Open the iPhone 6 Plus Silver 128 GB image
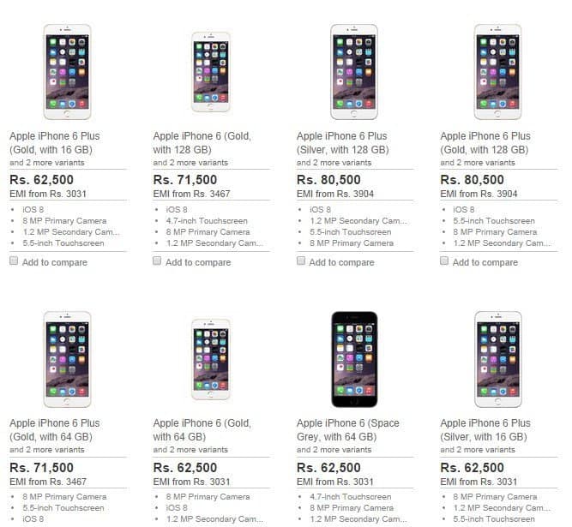The image size is (572, 527). pos(354,72)
